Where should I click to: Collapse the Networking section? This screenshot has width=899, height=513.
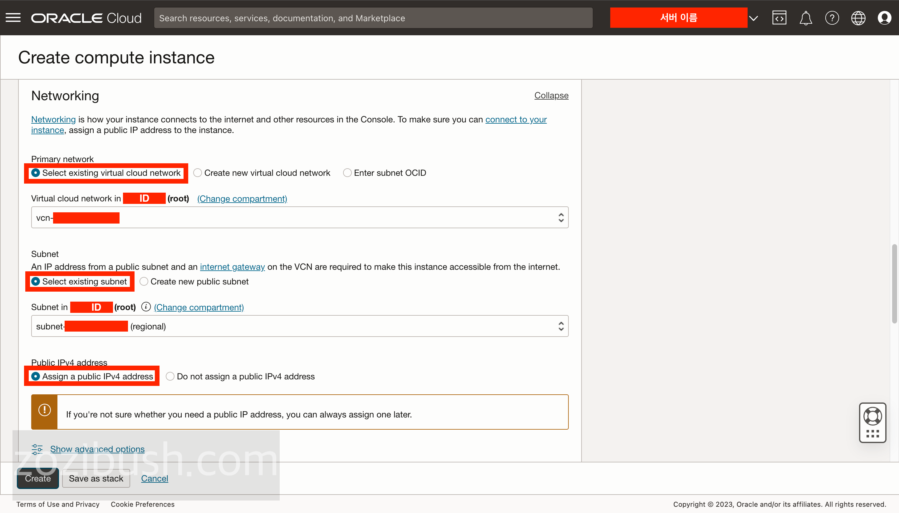pyautogui.click(x=551, y=96)
